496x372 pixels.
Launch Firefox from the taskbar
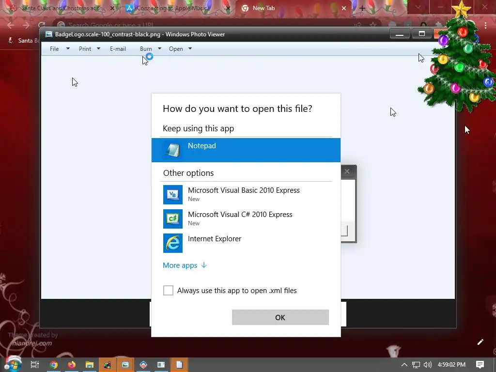(x=72, y=365)
